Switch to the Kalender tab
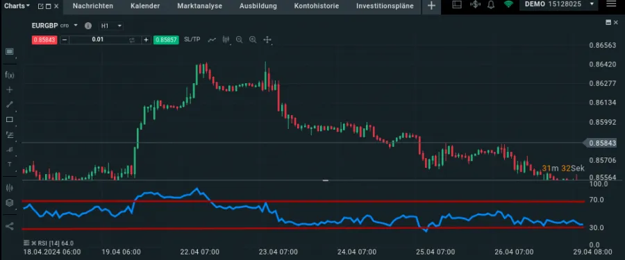 [145, 6]
